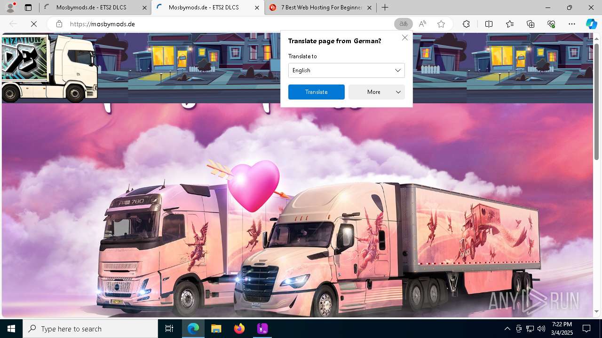This screenshot has height=338, width=602.
Task: Open a new tab with plus button
Action: pos(385,8)
